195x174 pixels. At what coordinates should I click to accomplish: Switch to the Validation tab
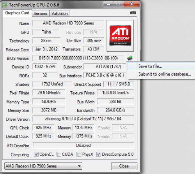[x=60, y=14]
